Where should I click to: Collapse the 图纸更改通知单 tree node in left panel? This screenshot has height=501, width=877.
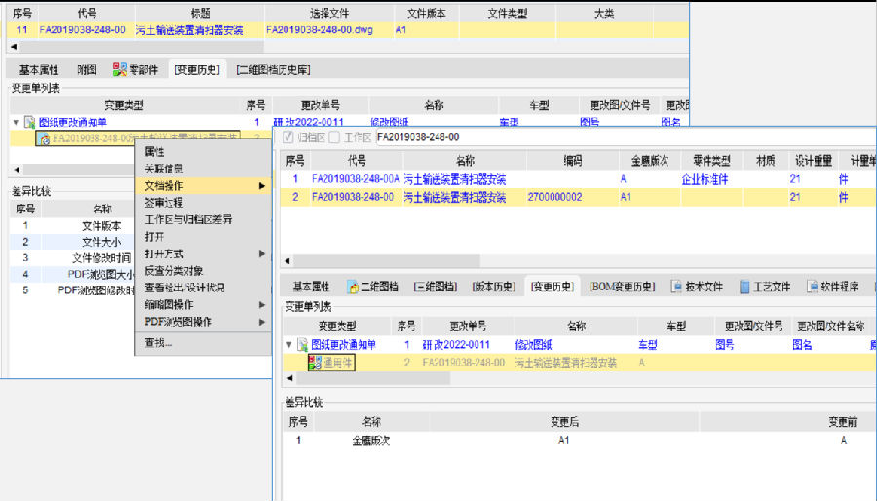[16, 123]
